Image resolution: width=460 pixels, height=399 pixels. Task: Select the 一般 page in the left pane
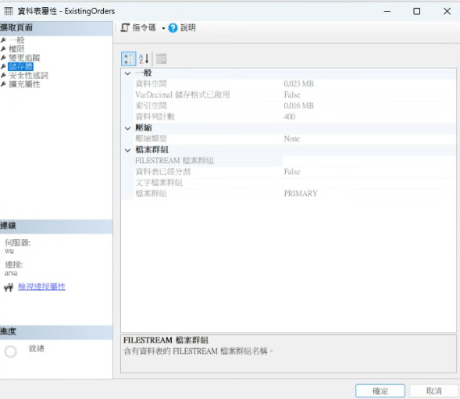point(16,40)
